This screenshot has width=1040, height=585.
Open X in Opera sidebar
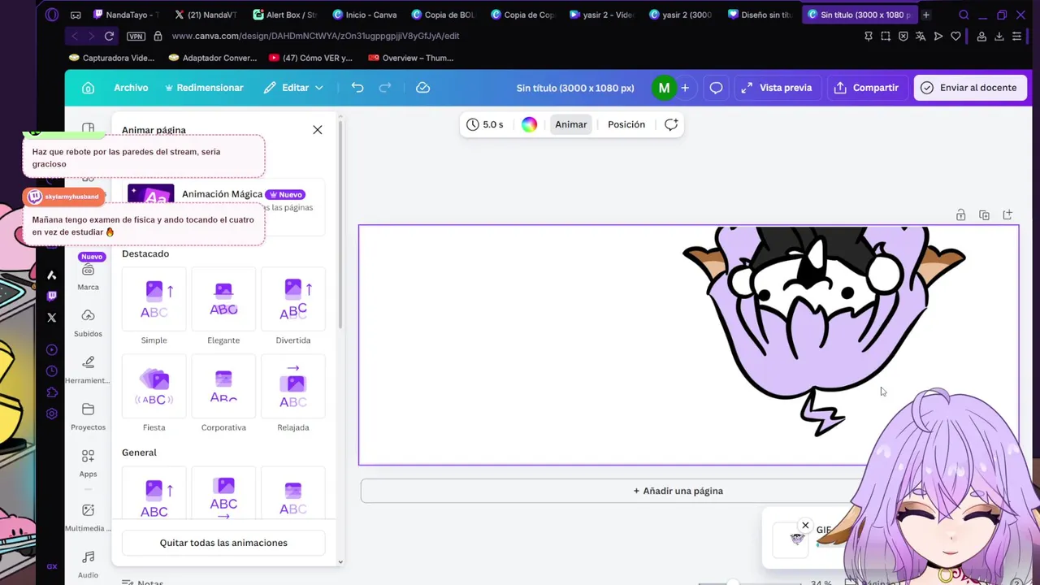[x=52, y=318]
